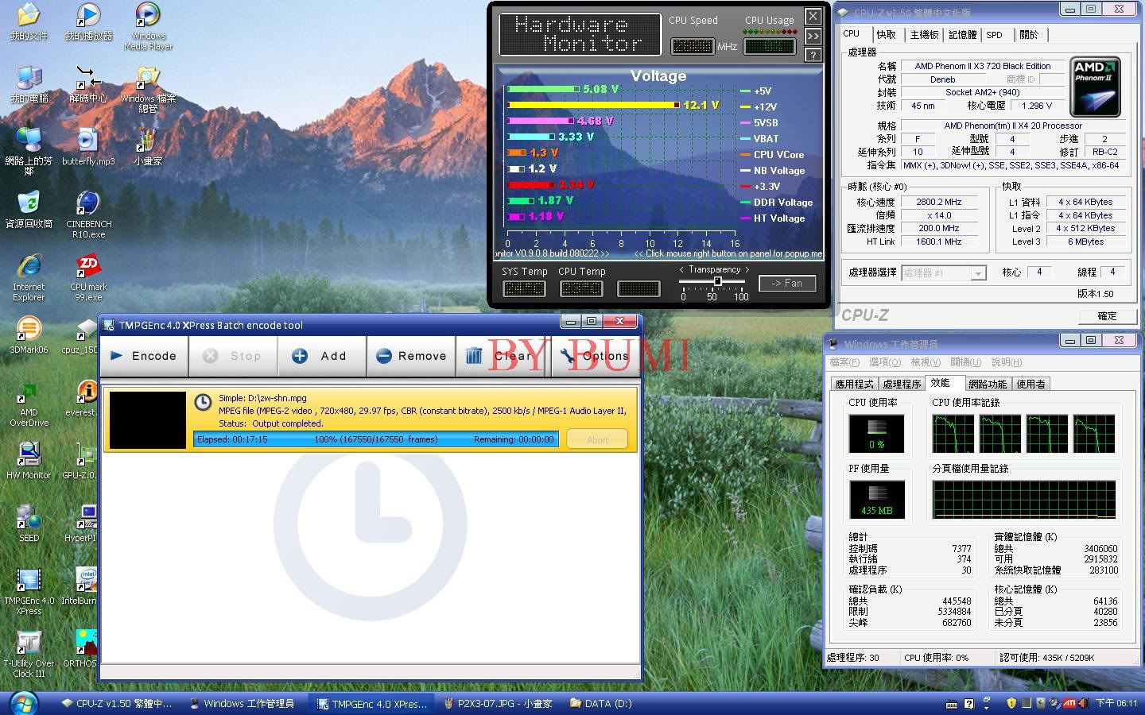
Task: Click yellow security shield tray icon
Action: point(1011,703)
